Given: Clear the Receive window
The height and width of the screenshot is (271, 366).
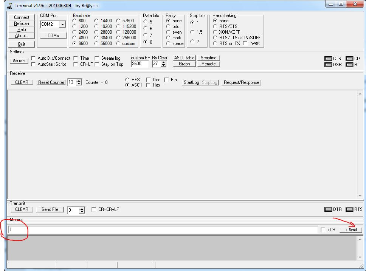Looking at the screenshot, I should click(x=22, y=82).
